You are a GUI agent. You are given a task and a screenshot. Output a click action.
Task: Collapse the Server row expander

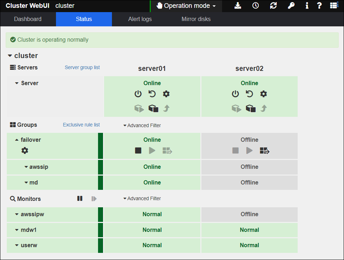click(x=17, y=83)
